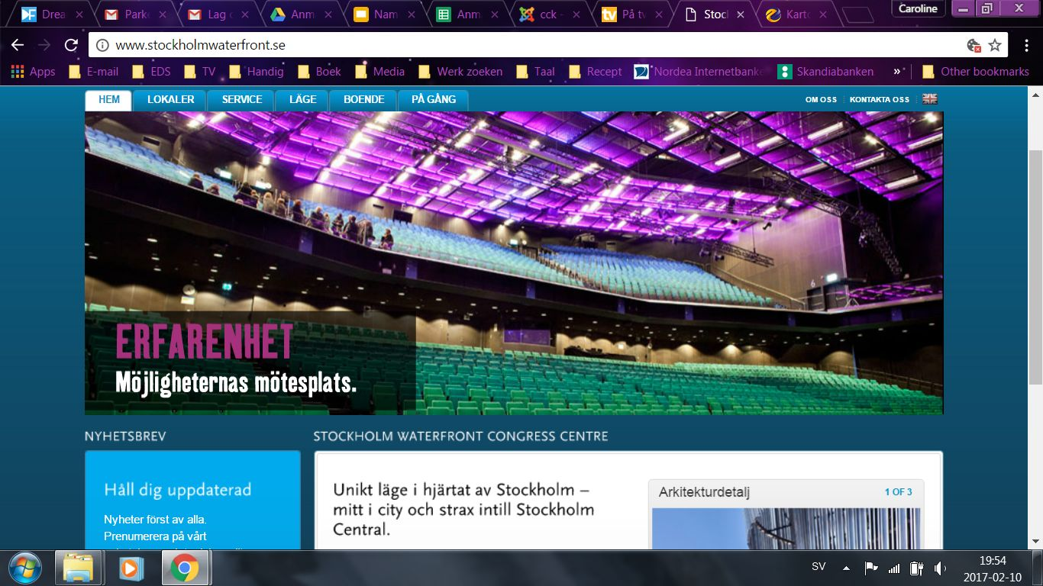Switch to the green Sheets 'Anm' tab
The image size is (1043, 586).
[x=467, y=14]
